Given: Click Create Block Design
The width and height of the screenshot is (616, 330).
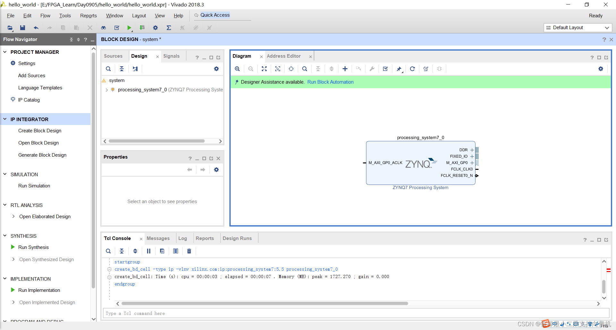Looking at the screenshot, I should (x=40, y=131).
